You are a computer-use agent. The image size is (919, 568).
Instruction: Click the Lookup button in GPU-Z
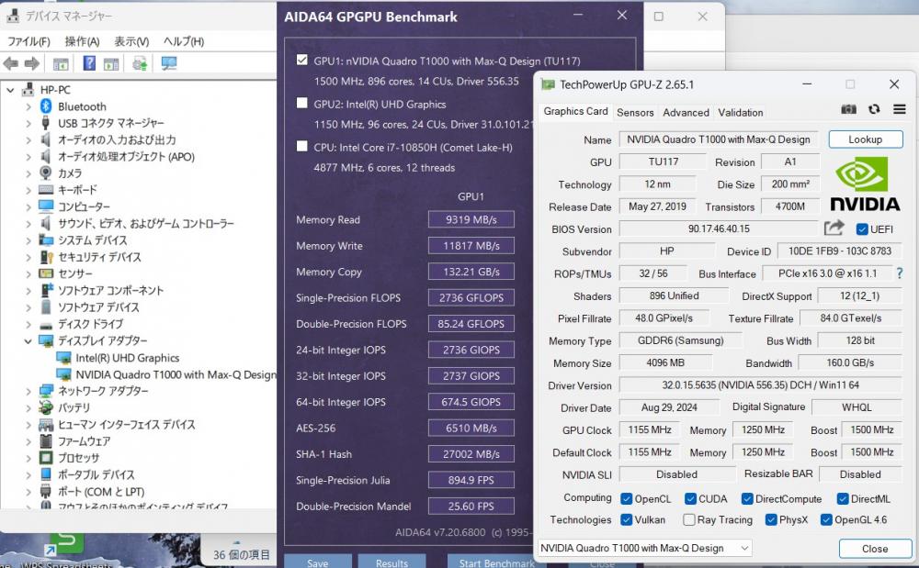pyautogui.click(x=865, y=139)
